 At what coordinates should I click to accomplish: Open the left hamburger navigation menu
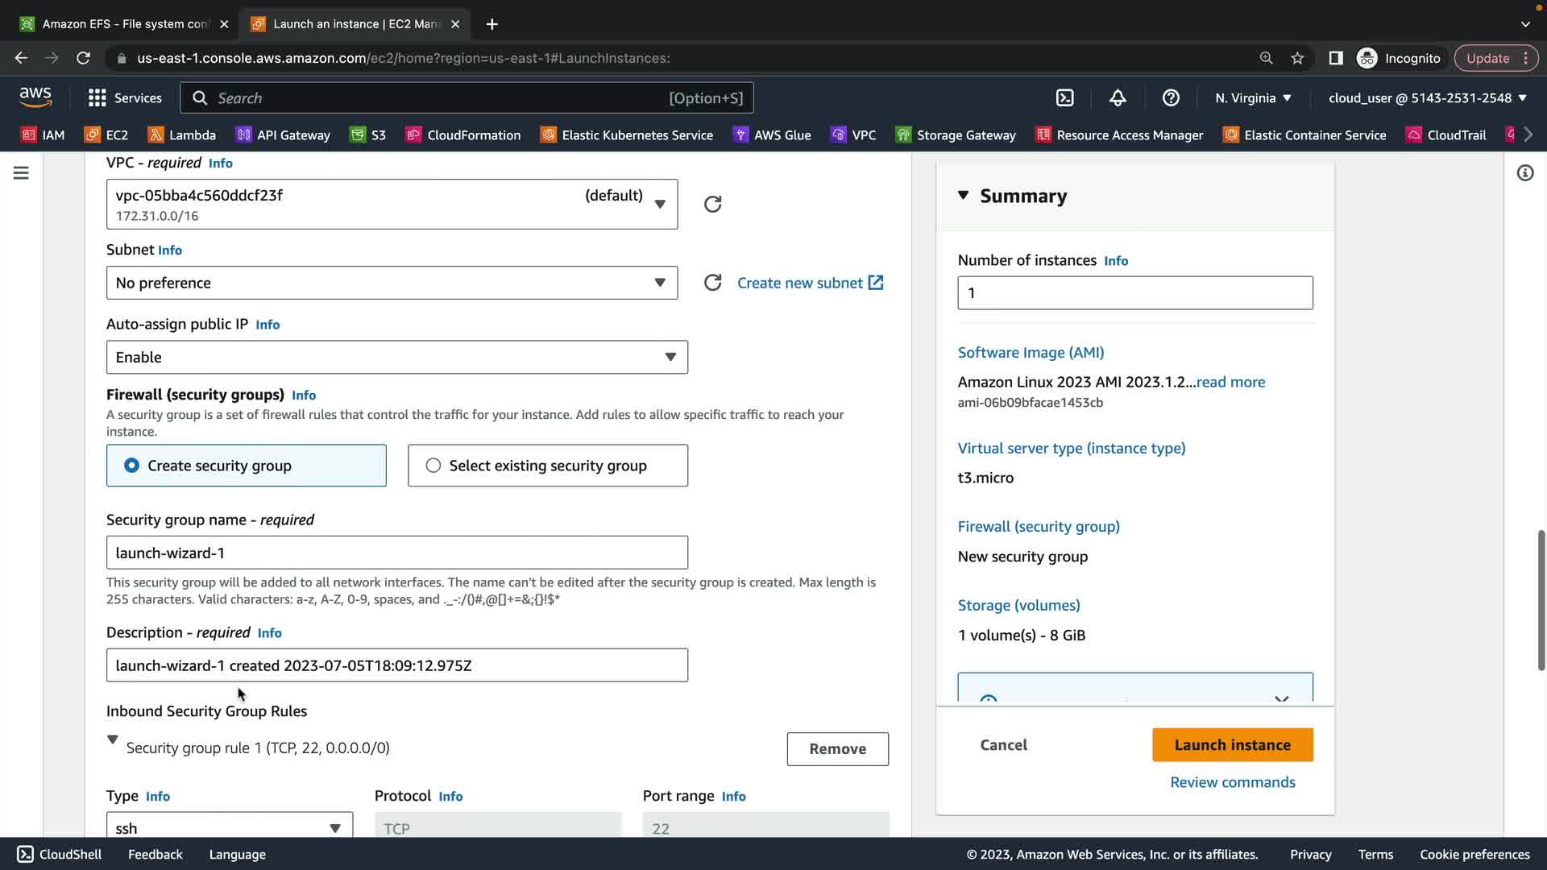[x=21, y=173]
